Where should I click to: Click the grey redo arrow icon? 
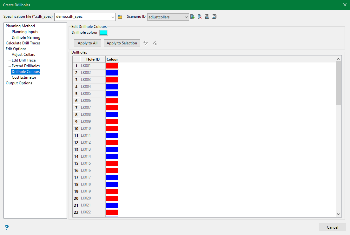click(x=155, y=43)
